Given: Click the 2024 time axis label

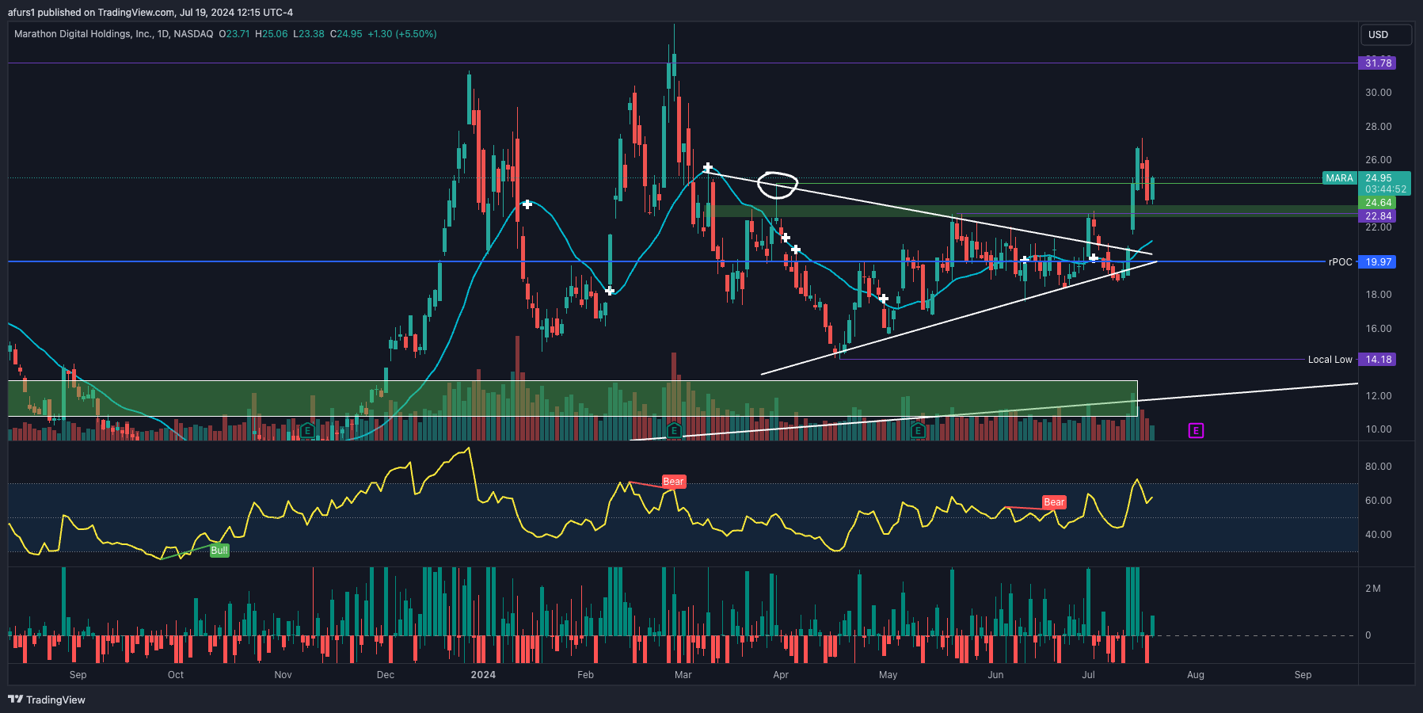Looking at the screenshot, I should point(483,675).
